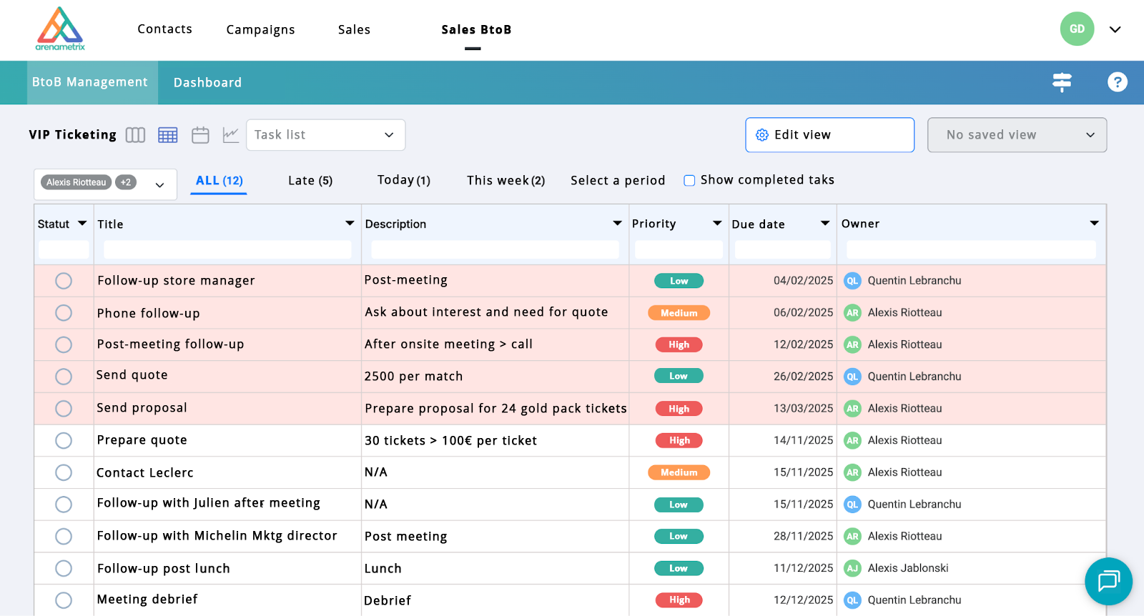Open the chat bubble widget

click(1108, 581)
